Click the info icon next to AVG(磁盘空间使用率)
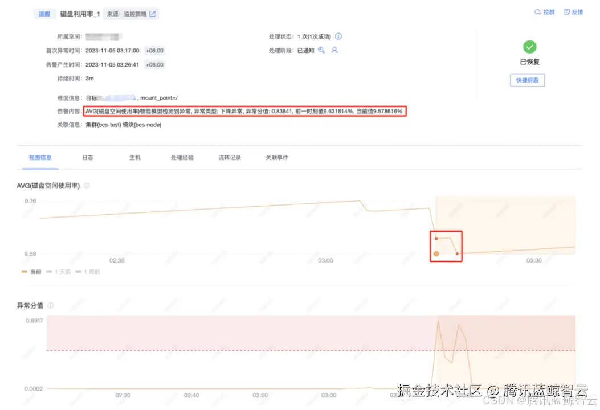Image resolution: width=600 pixels, height=410 pixels. tap(87, 186)
